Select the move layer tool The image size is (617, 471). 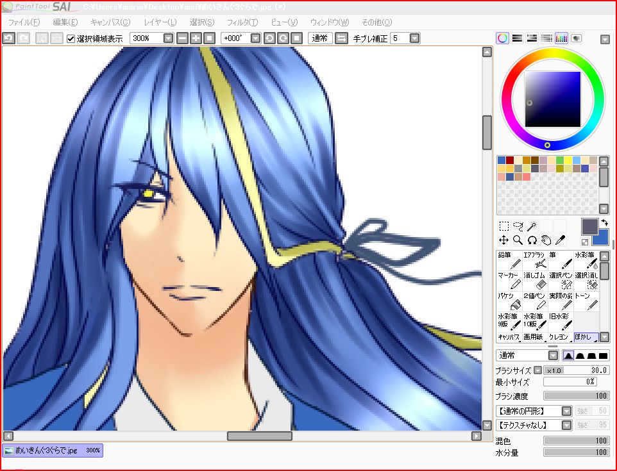click(504, 240)
